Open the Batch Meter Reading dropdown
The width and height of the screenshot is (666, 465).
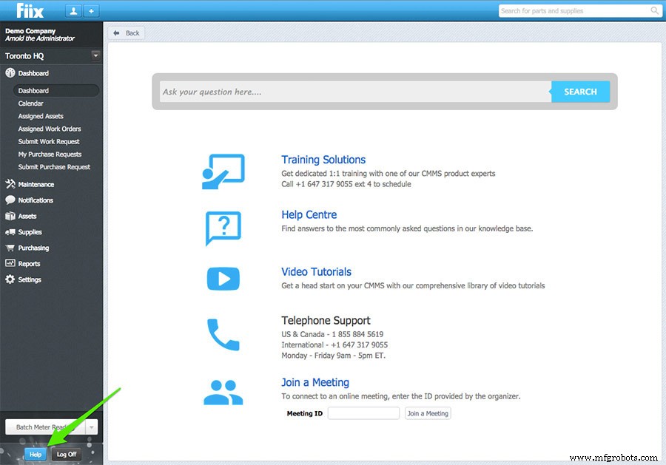tap(92, 427)
